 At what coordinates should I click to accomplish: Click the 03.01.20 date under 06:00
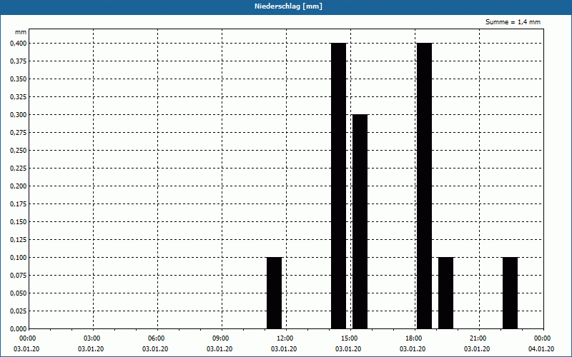click(x=155, y=349)
